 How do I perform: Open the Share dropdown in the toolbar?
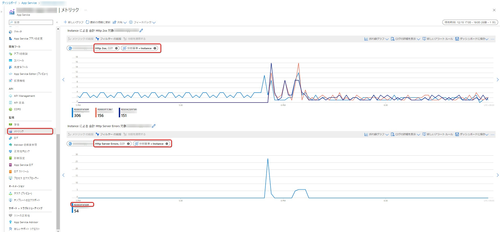(120, 22)
